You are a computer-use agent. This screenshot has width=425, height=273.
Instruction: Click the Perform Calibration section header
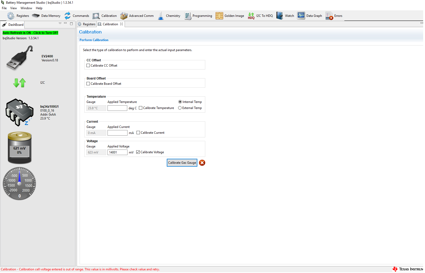click(x=94, y=40)
